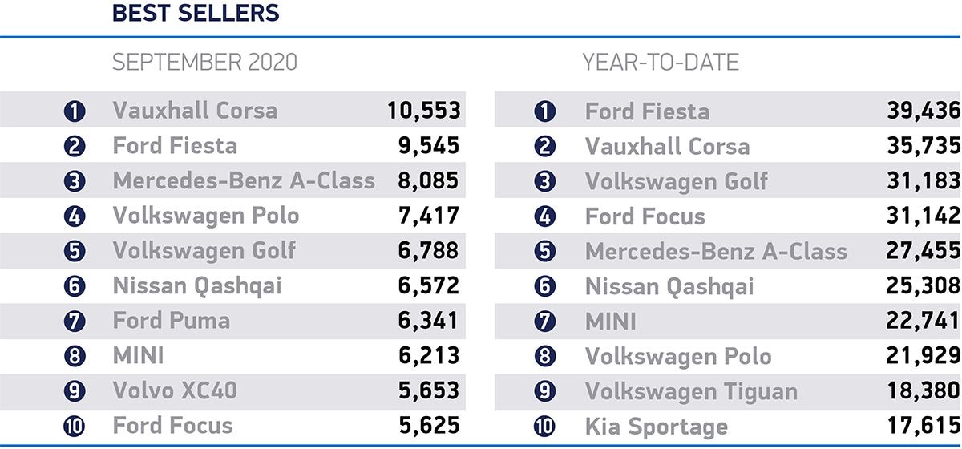The width and height of the screenshot is (962, 449).
Task: Click the 6,341 Ford Puma figure
Action: point(429,322)
